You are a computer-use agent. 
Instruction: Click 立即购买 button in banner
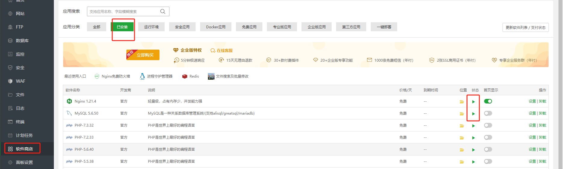coord(145,55)
